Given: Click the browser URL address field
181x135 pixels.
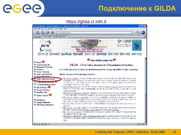Looking at the screenshot, I should [95, 33].
